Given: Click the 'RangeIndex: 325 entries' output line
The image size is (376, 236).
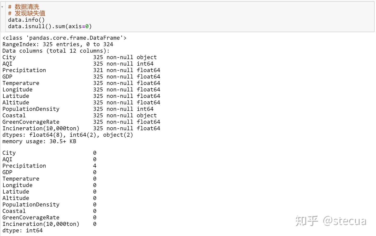Looking at the screenshot, I should coord(58,45).
